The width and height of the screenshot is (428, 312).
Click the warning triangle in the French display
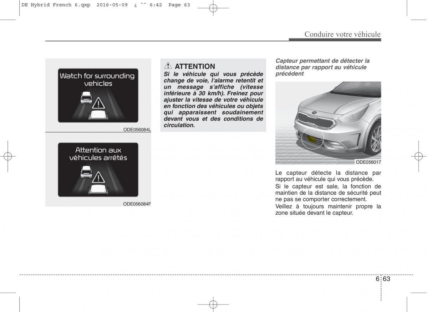(98, 177)
